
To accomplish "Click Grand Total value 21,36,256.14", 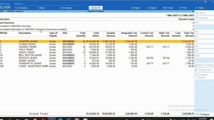I will coord(93,114).
